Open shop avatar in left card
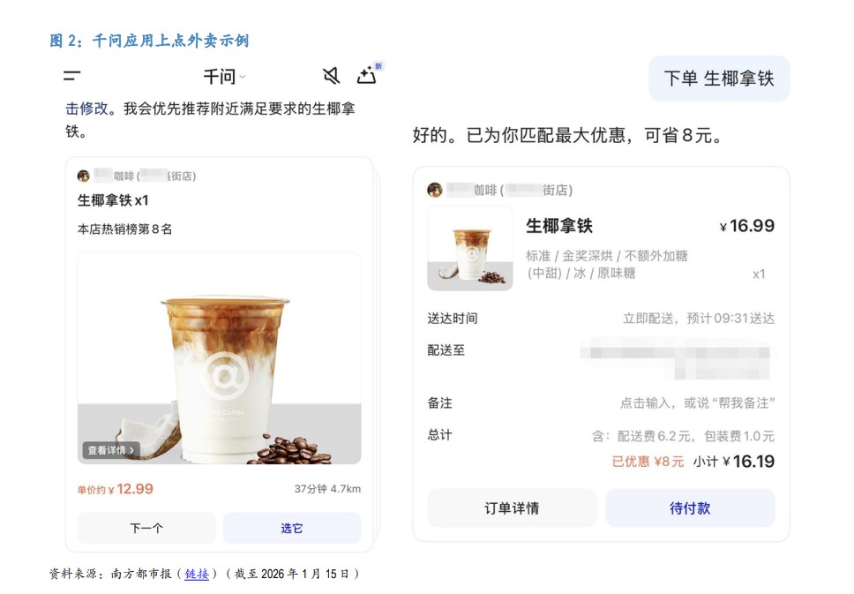This screenshot has height=594, width=854. (83, 176)
